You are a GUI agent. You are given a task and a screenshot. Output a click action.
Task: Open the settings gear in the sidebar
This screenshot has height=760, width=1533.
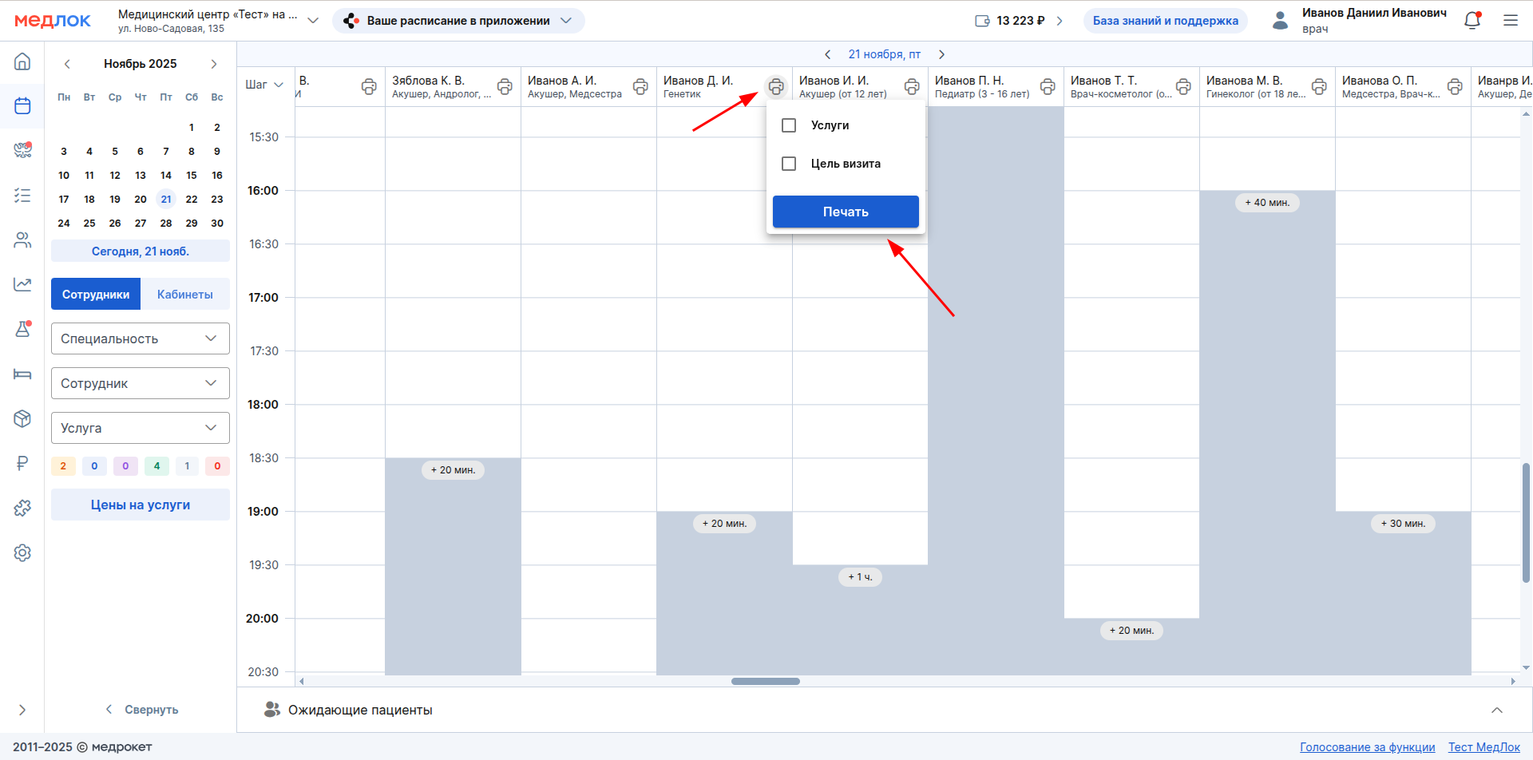click(22, 552)
